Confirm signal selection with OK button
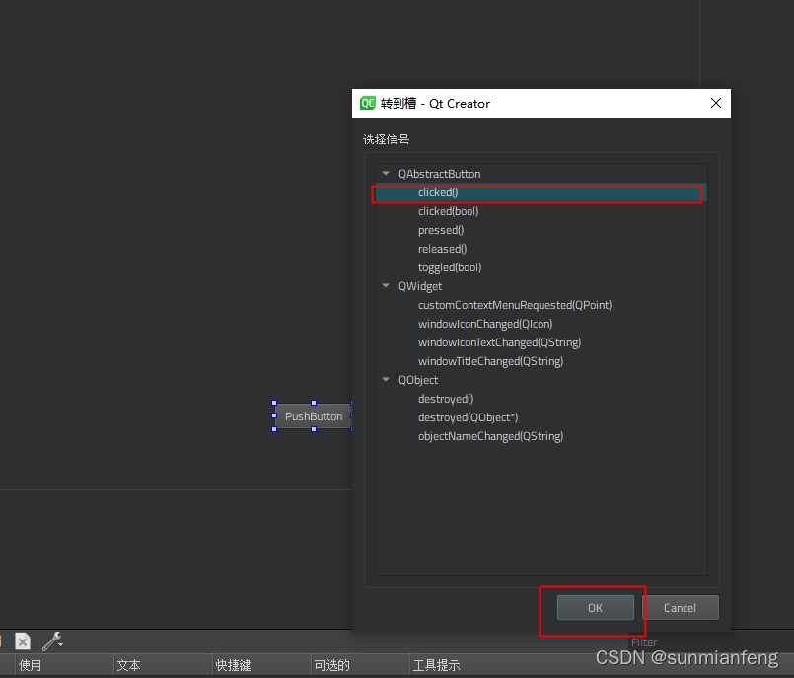The height and width of the screenshot is (678, 794). pos(594,607)
